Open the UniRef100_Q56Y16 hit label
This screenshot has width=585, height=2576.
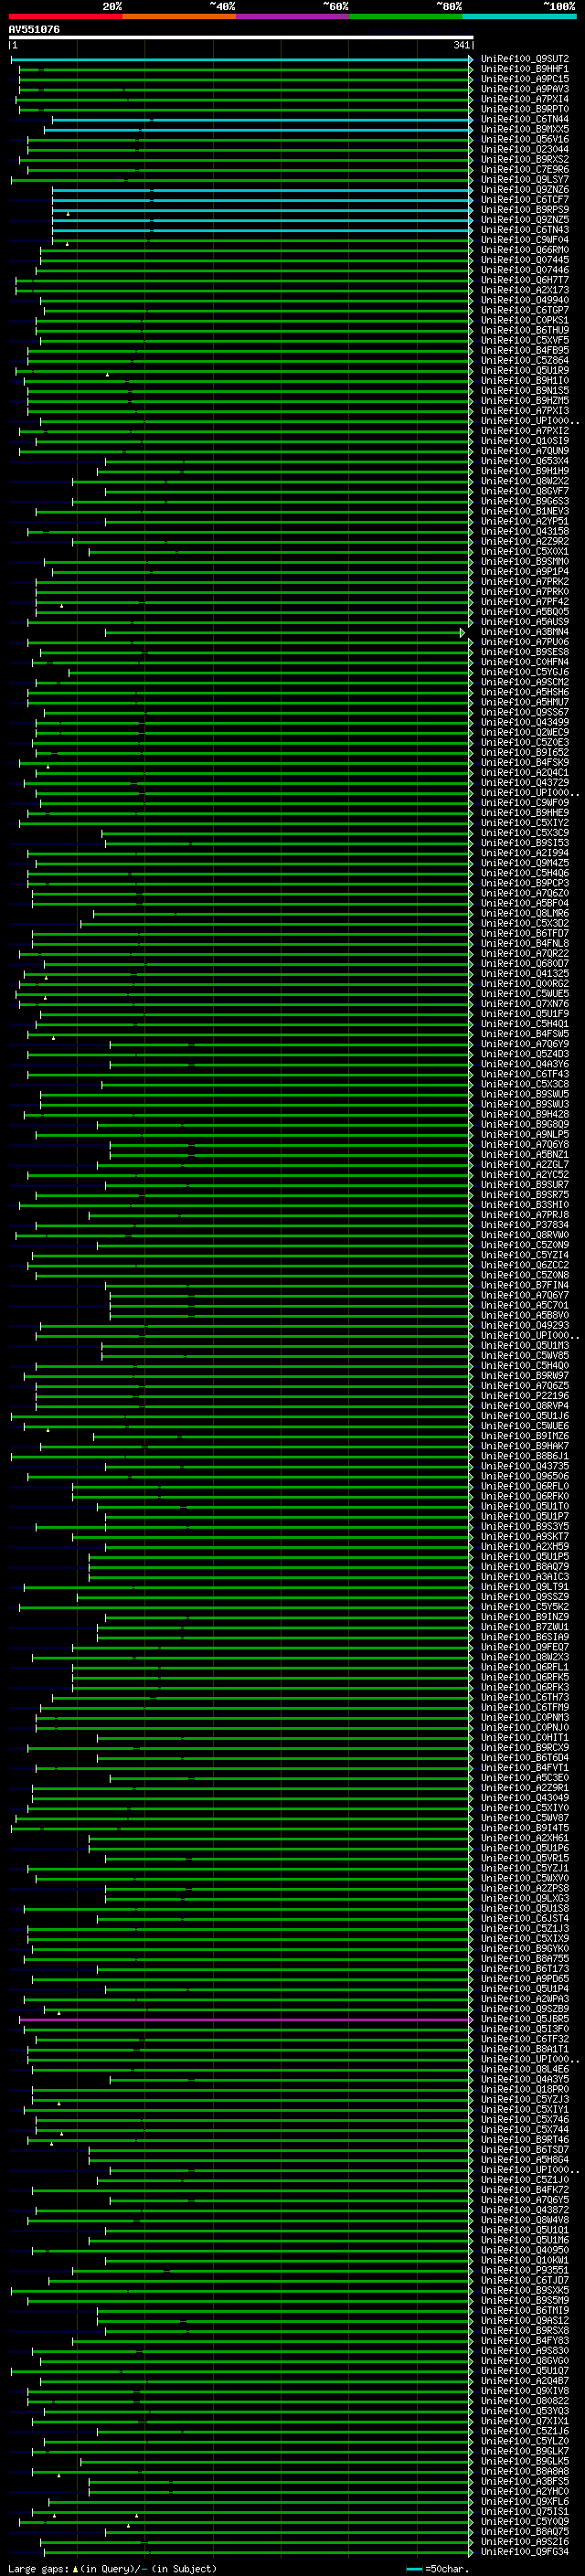525,139
